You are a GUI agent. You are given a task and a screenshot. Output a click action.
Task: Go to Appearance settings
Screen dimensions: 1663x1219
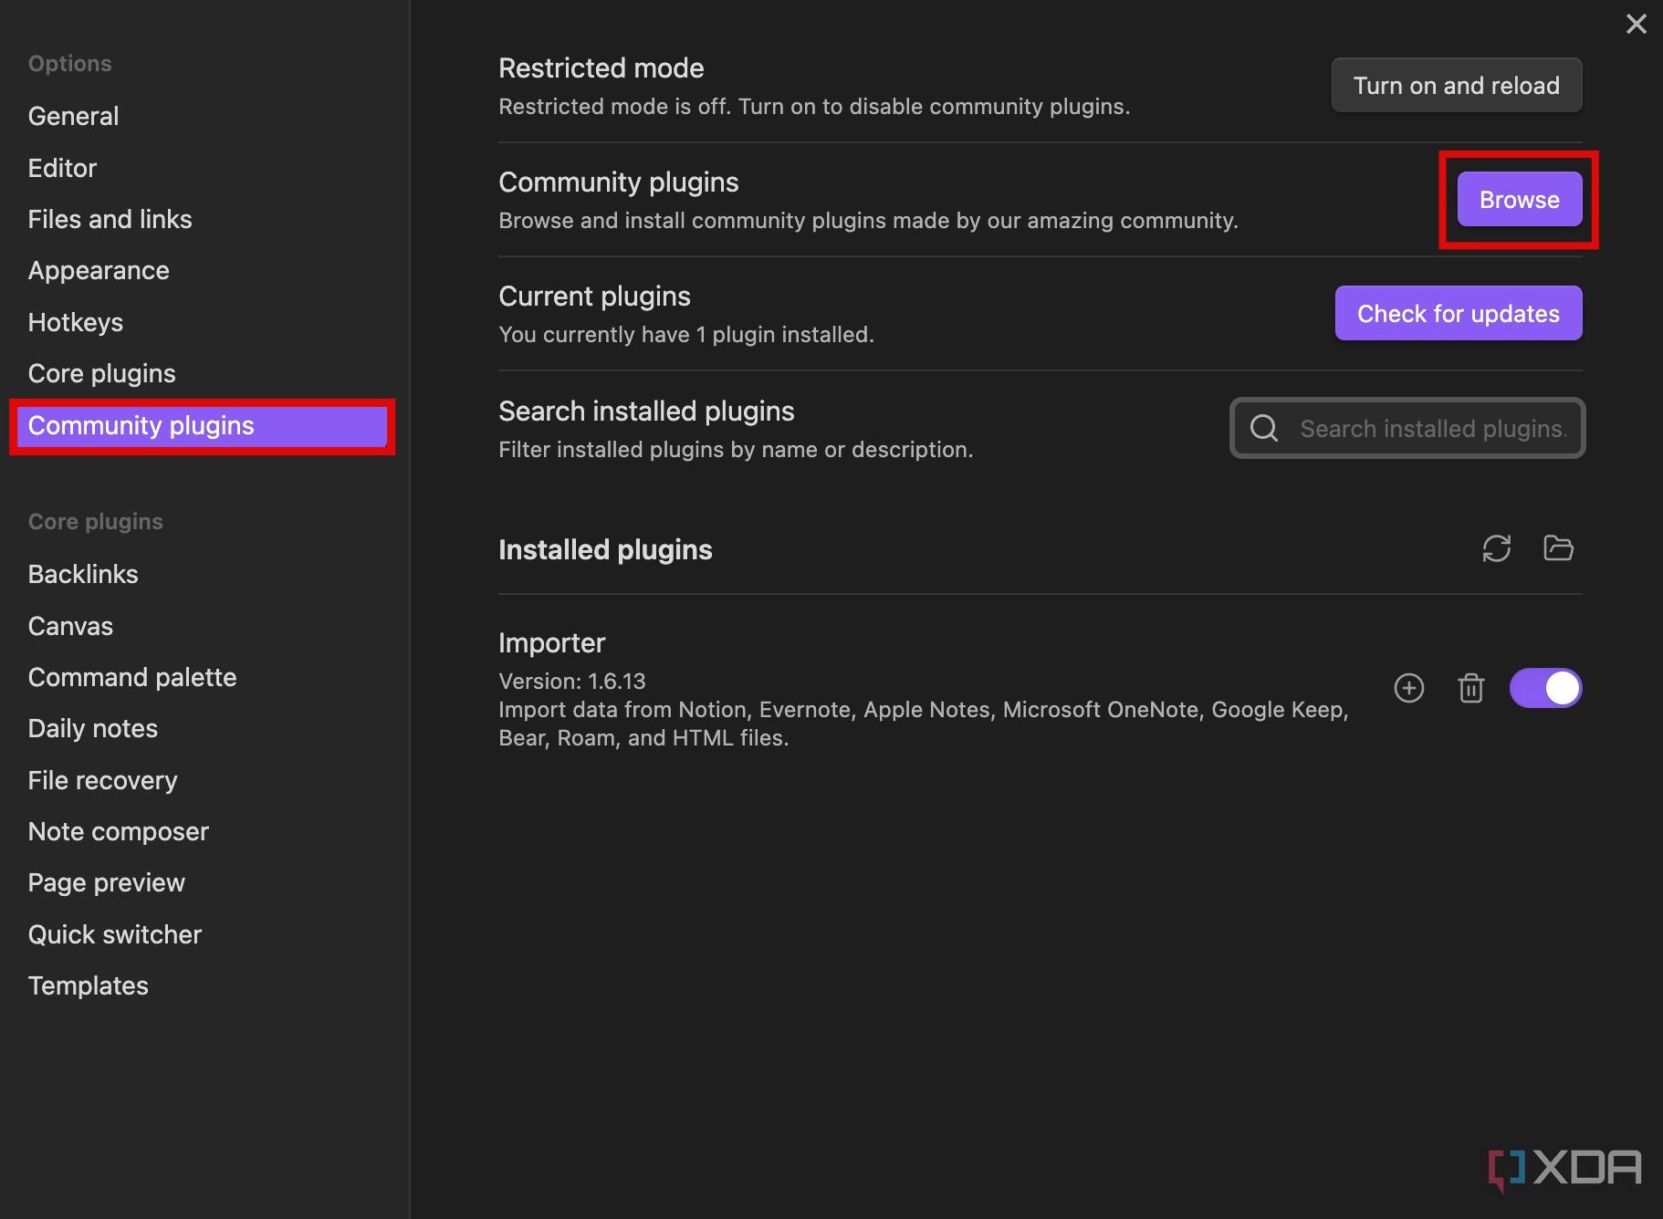(99, 270)
